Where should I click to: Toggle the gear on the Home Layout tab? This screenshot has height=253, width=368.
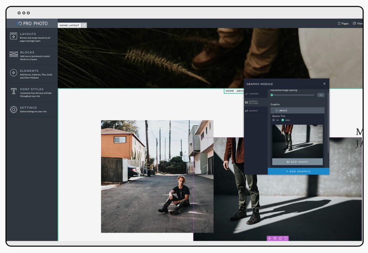click(84, 25)
